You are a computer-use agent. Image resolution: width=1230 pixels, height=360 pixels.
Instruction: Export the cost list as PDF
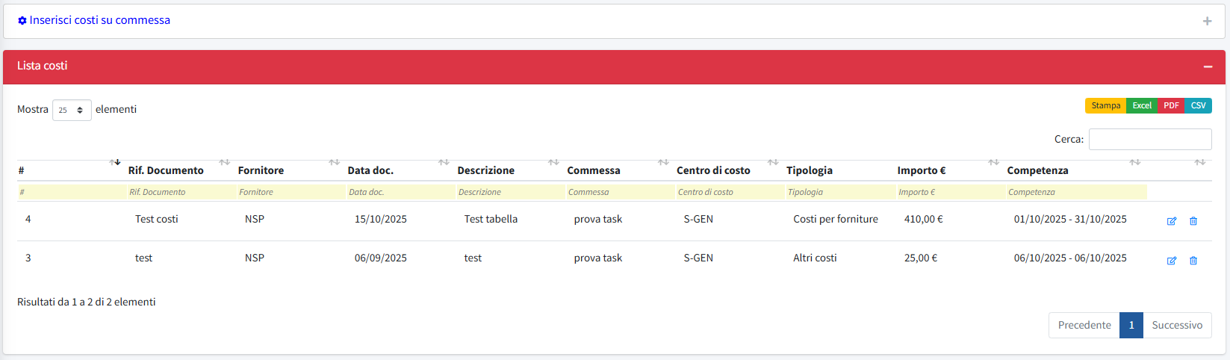point(1171,105)
